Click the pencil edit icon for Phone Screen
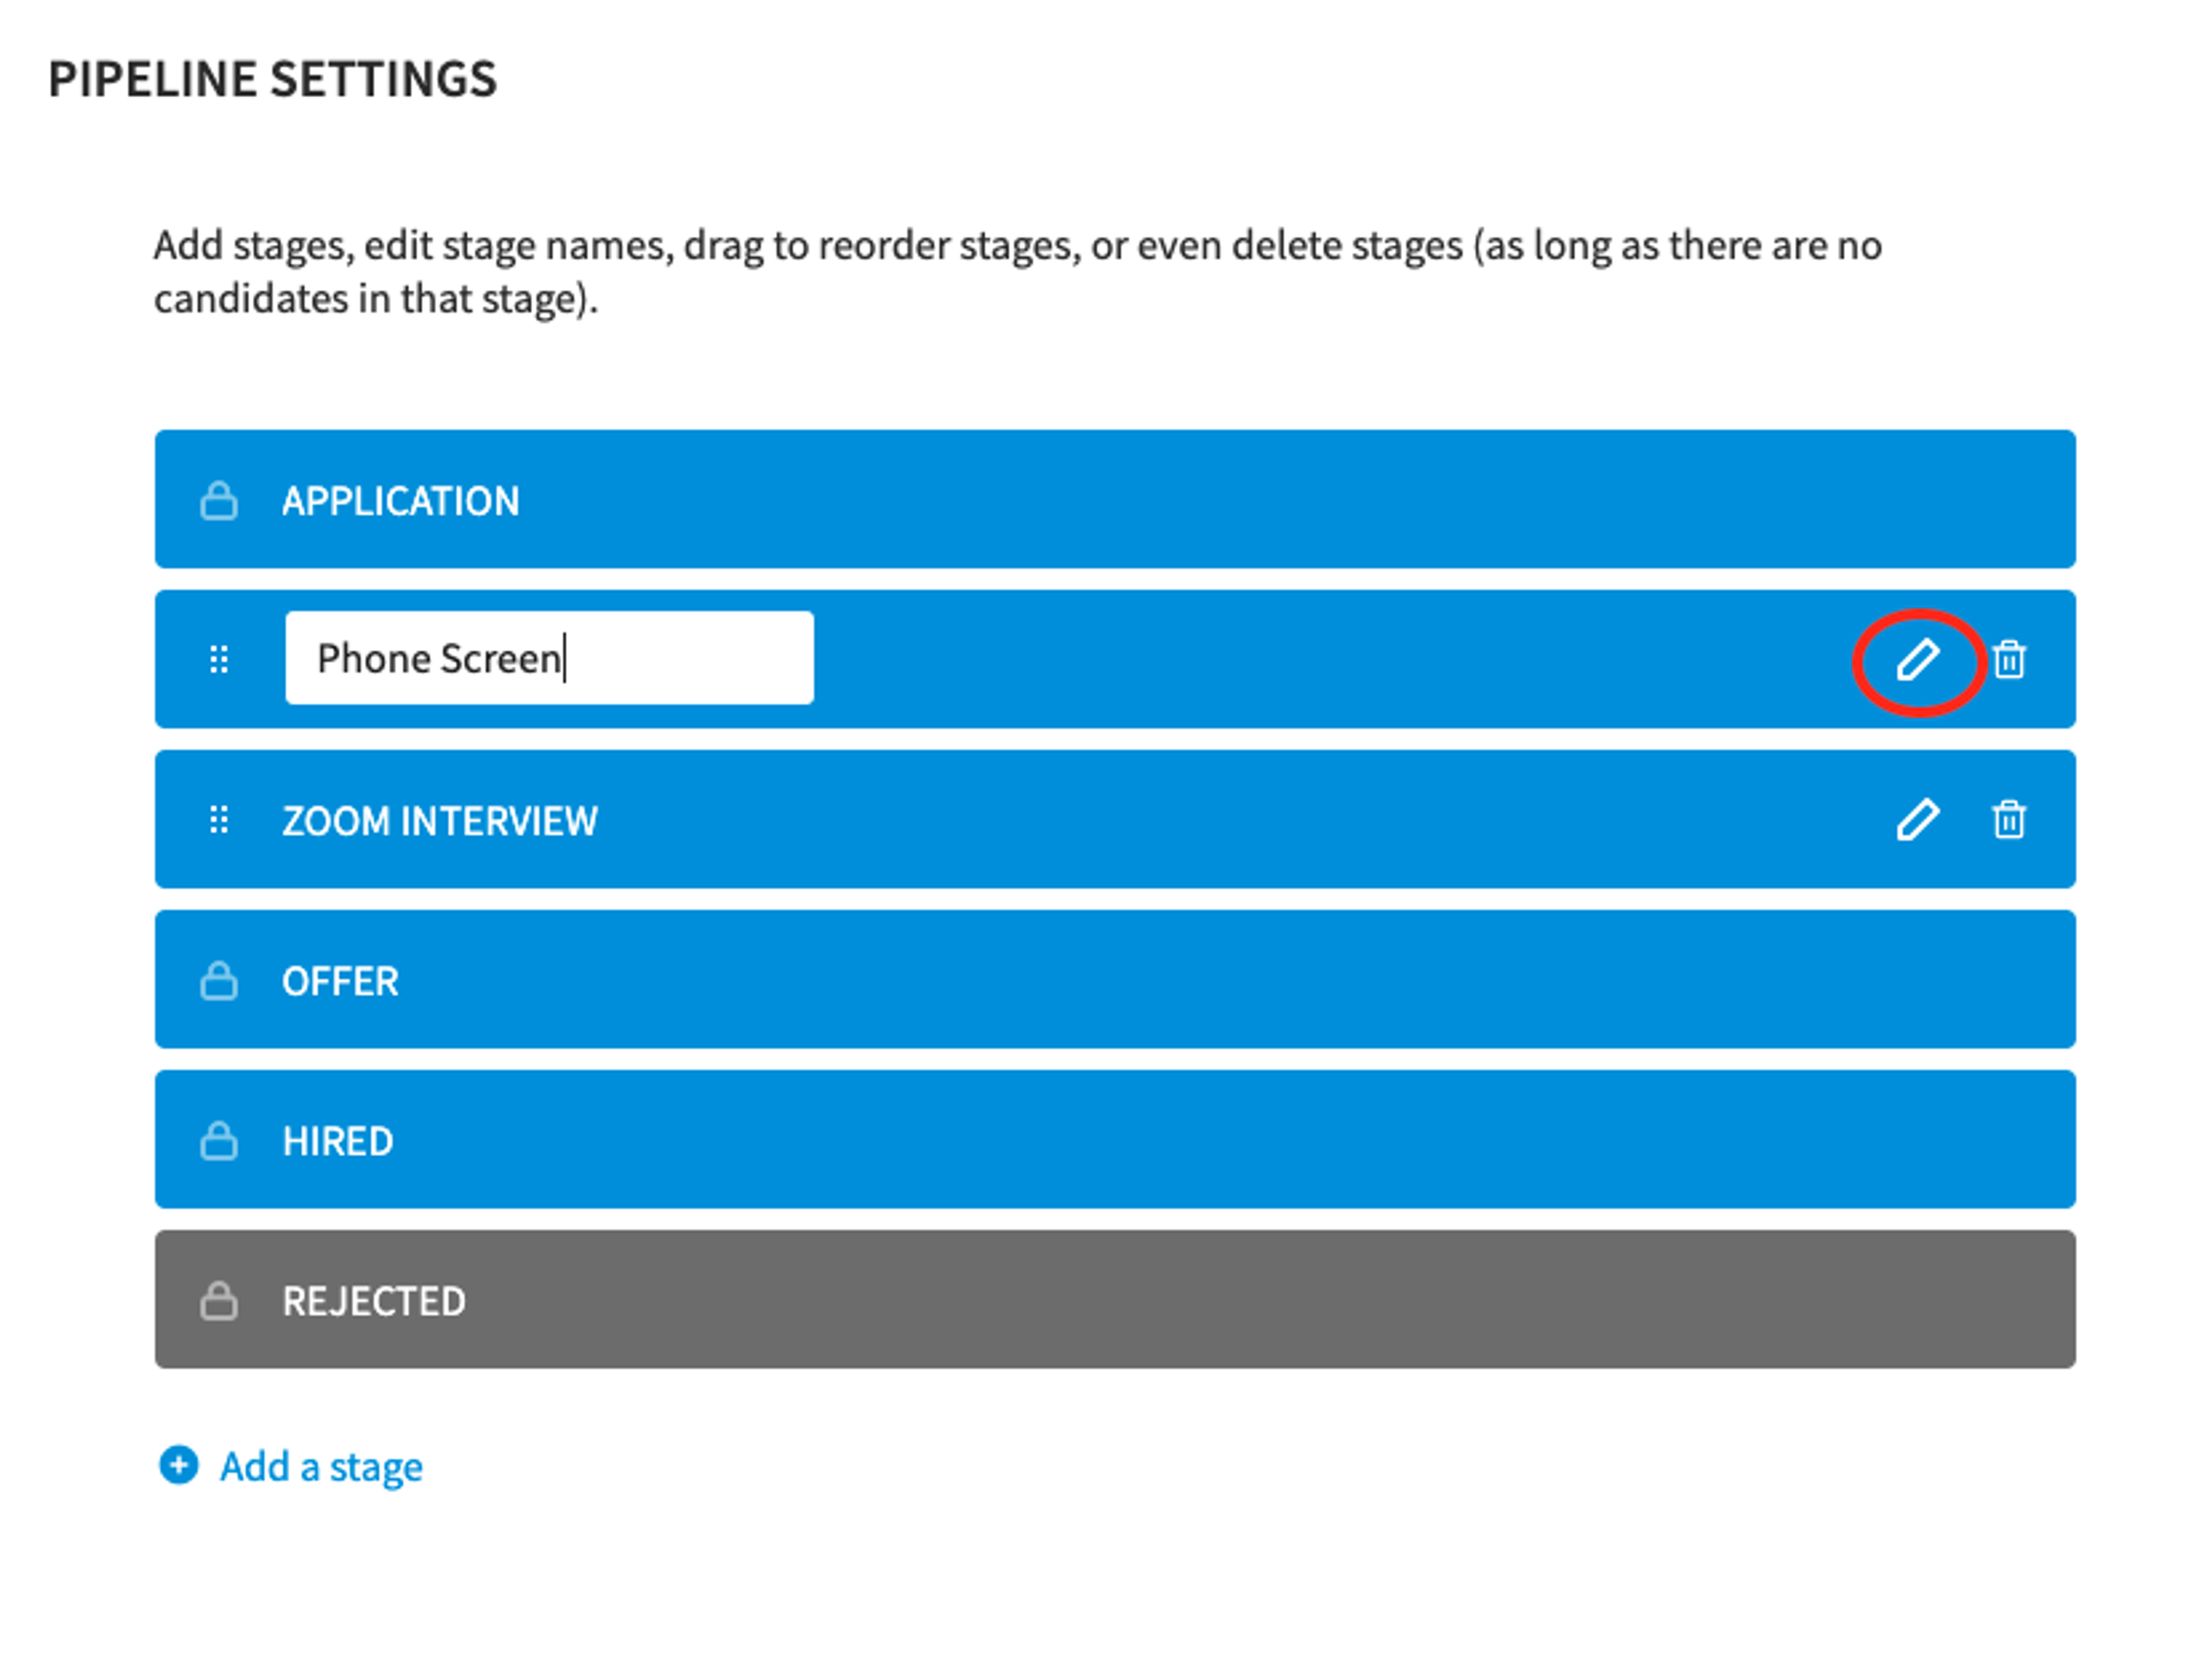Screen dimensions: 2212x1659 1917,660
